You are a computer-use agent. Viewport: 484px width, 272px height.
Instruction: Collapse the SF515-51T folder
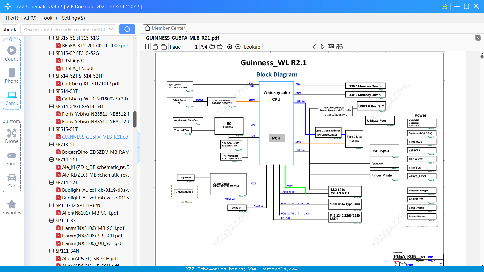point(51,129)
